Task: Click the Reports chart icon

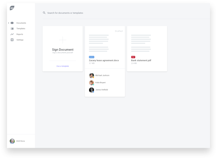Action: pos(12,34)
